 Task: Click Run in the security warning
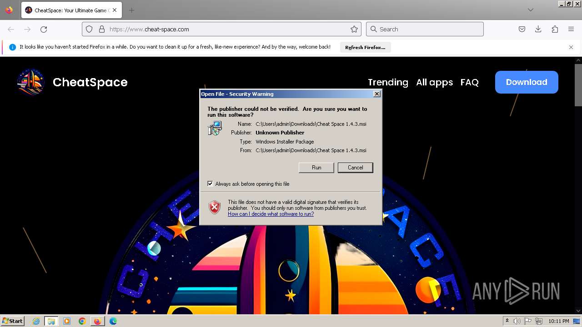(x=316, y=168)
